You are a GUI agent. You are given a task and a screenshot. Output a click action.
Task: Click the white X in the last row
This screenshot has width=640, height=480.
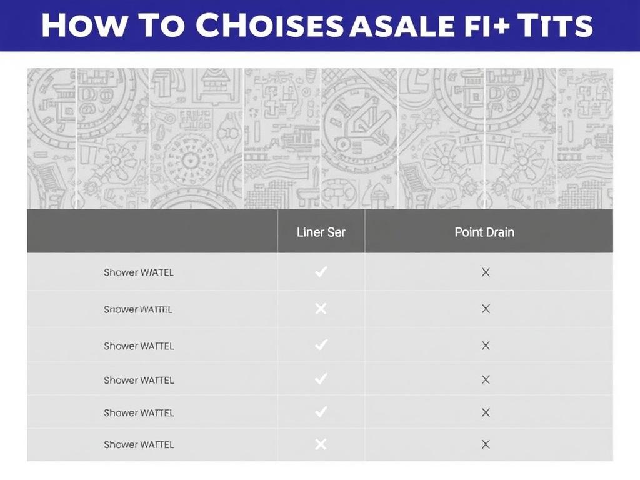pos(321,444)
